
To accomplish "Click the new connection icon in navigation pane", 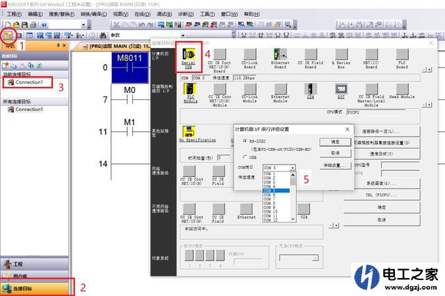I will [6, 66].
